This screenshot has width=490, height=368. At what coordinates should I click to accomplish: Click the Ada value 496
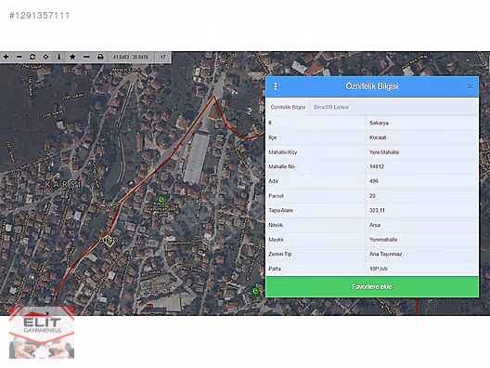tap(374, 181)
